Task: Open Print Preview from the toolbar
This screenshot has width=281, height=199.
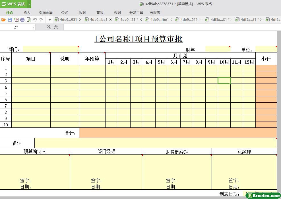Action: click(28, 20)
